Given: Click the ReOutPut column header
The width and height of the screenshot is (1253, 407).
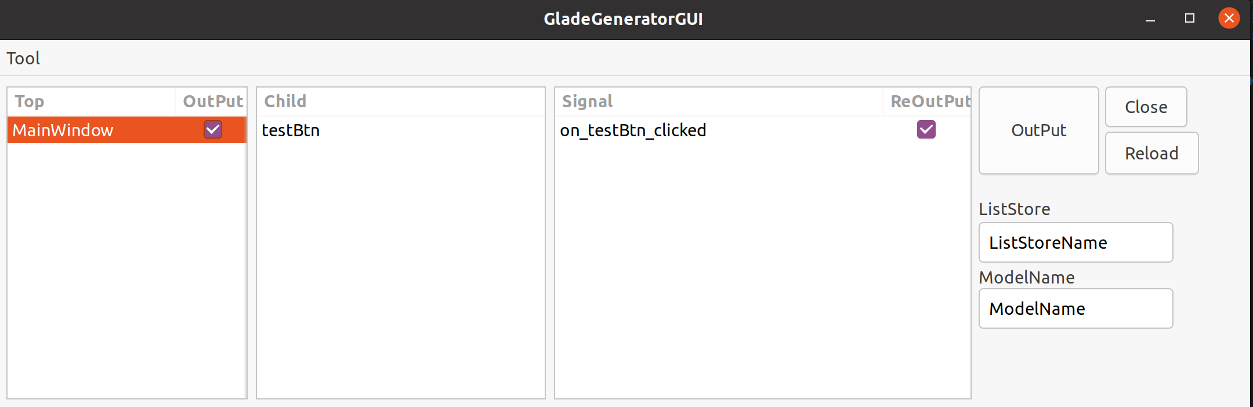Looking at the screenshot, I should 929,101.
